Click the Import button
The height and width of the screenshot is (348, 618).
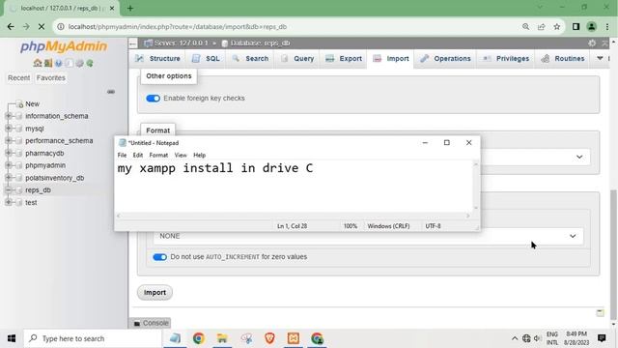click(154, 292)
